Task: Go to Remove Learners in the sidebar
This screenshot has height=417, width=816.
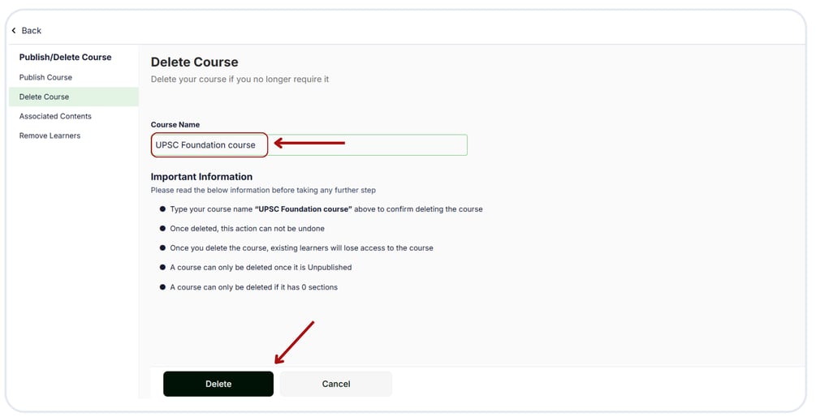Action: (50, 135)
